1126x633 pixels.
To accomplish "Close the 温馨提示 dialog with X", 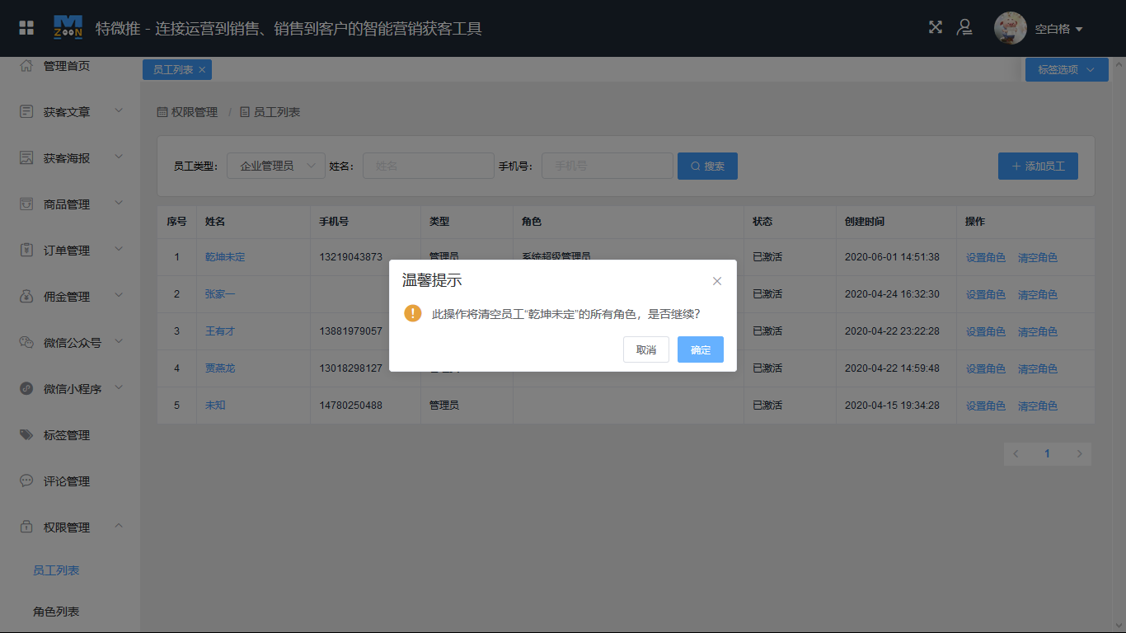I will (717, 281).
